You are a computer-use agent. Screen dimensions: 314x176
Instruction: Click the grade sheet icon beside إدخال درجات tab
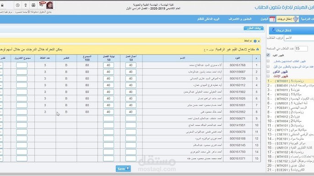(x=296, y=19)
